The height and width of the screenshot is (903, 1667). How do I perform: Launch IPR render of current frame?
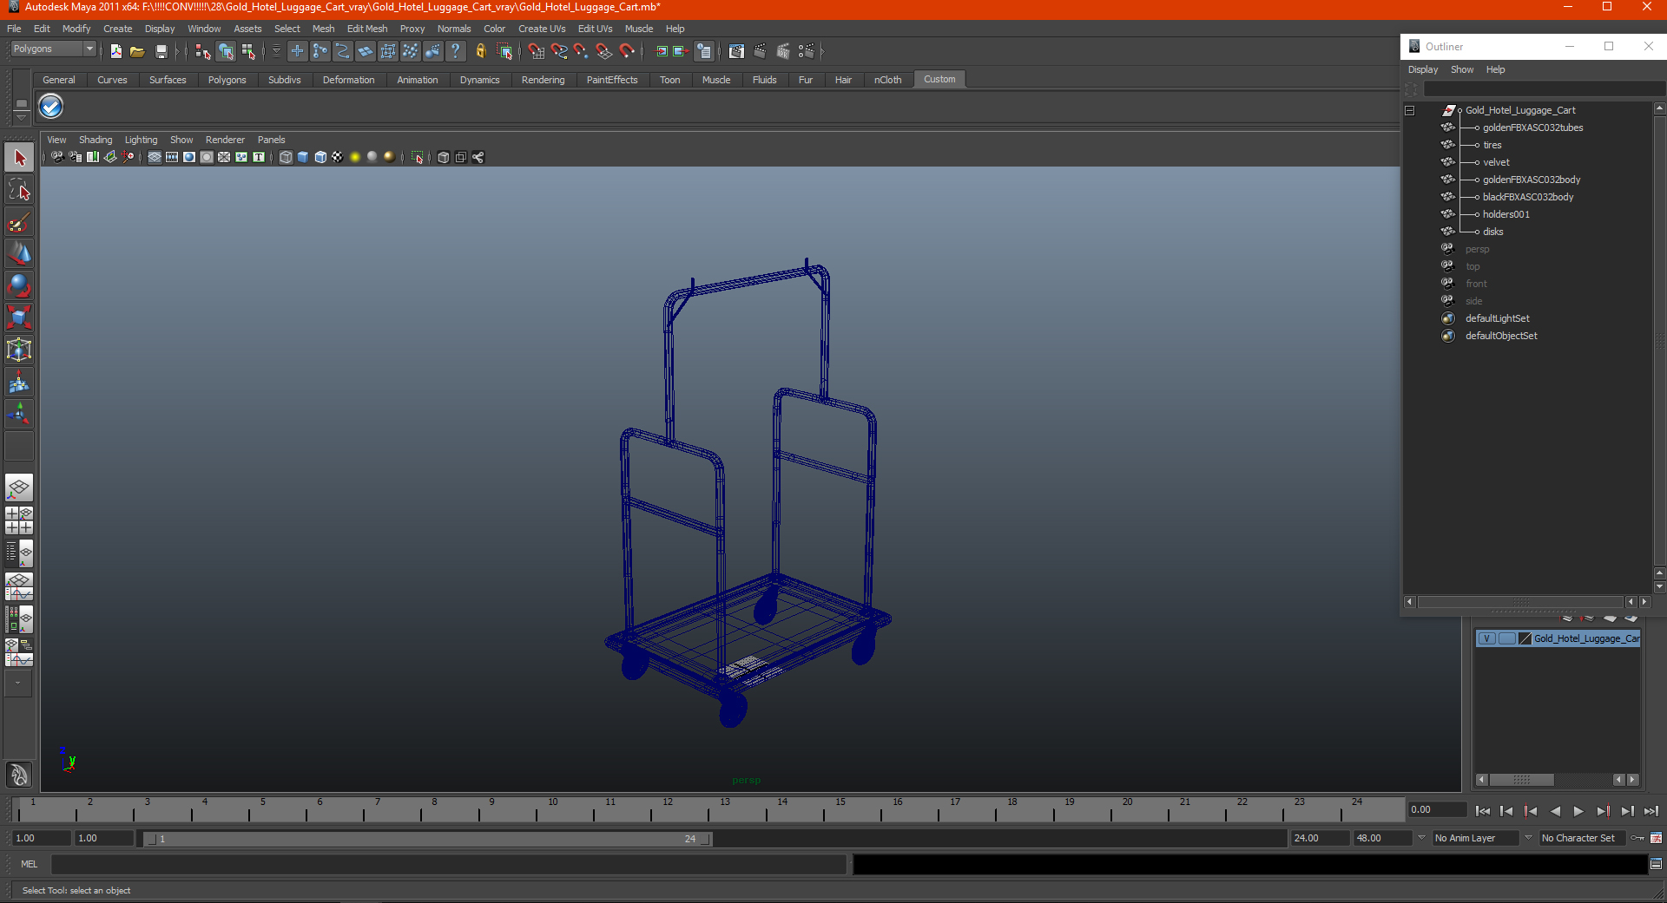pyautogui.click(x=782, y=52)
